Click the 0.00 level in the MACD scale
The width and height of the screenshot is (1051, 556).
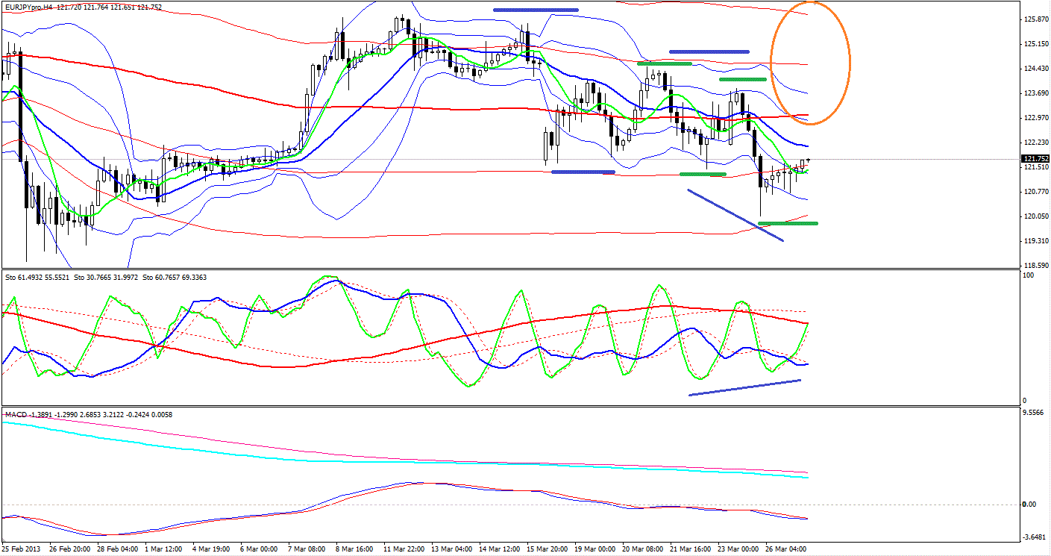tap(1028, 505)
